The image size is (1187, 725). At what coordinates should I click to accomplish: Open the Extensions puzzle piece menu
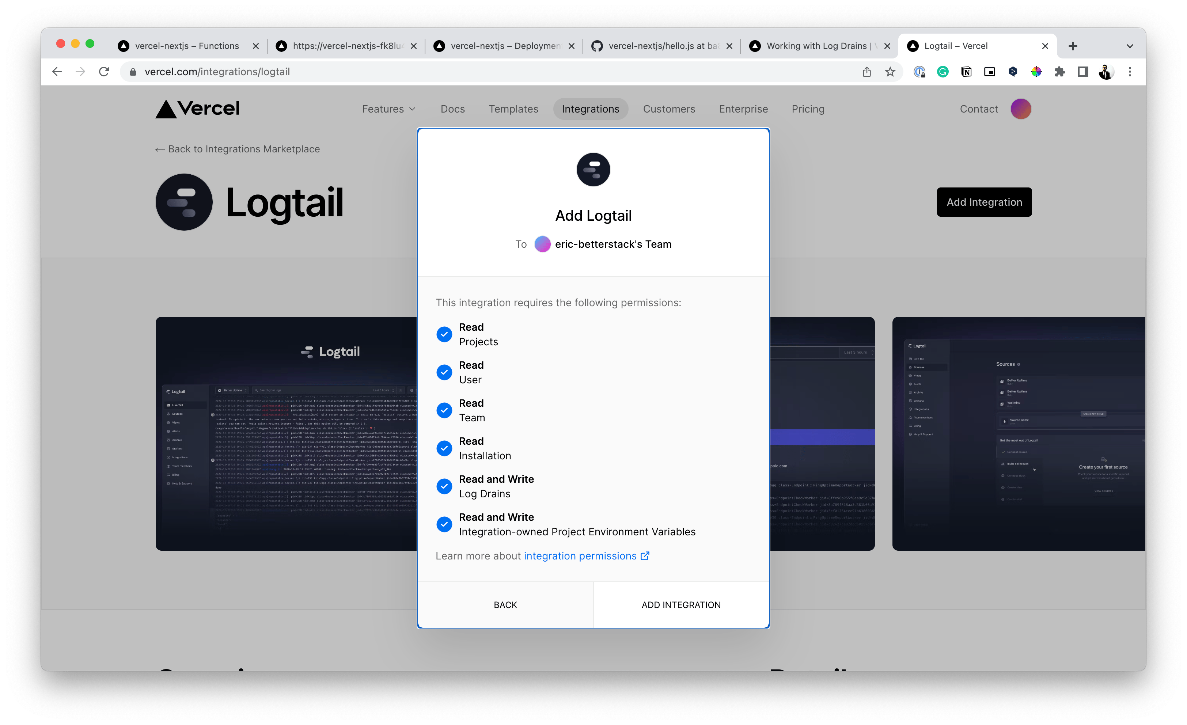1059,72
